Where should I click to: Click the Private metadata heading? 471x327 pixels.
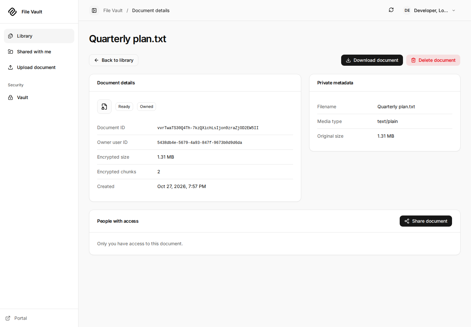point(335,83)
